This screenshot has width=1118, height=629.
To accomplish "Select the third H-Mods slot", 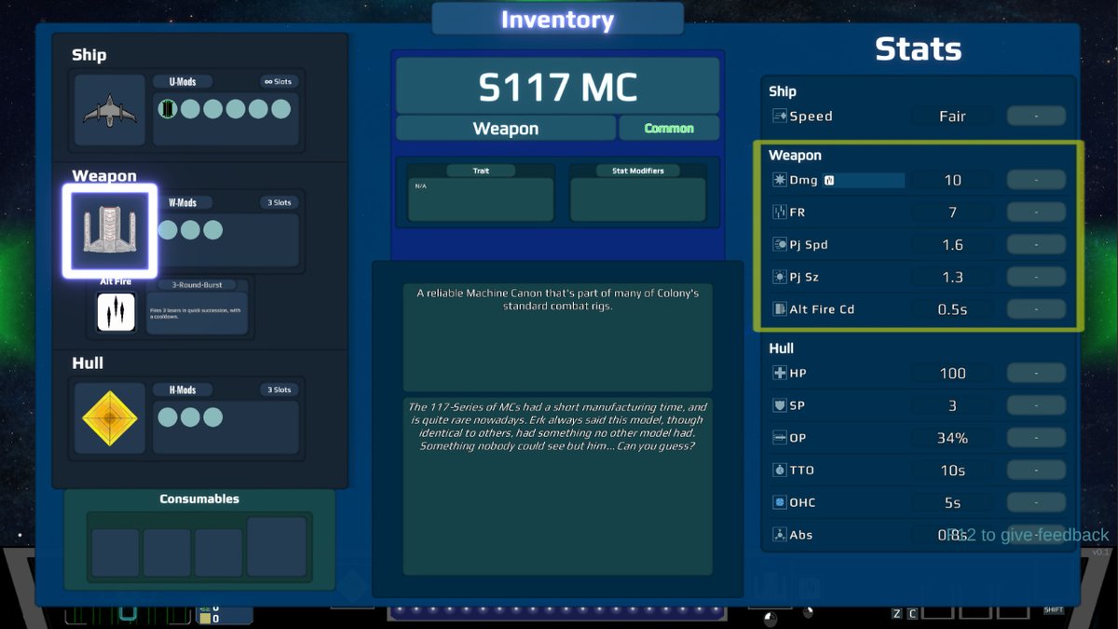I will (x=212, y=417).
